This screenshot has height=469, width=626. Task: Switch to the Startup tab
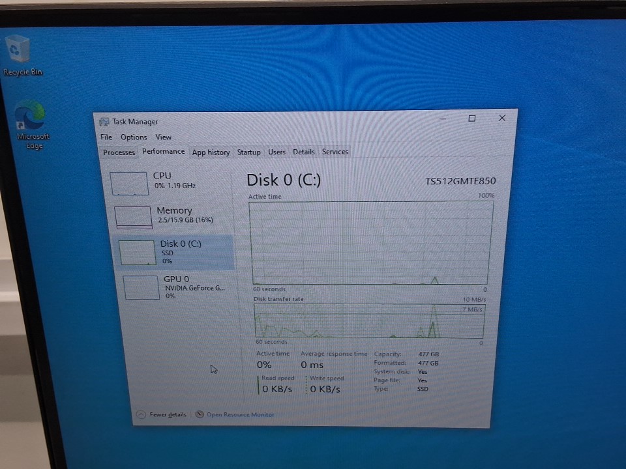tap(248, 152)
